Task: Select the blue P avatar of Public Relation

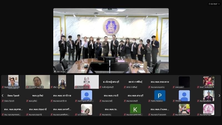Action: tap(160, 96)
